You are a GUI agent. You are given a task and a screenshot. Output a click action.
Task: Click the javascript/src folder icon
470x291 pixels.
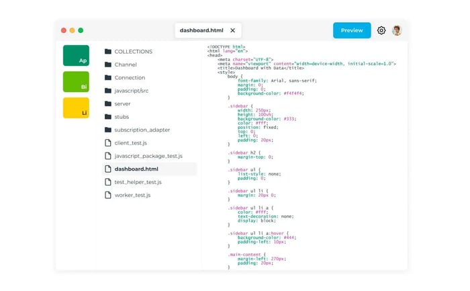click(108, 91)
